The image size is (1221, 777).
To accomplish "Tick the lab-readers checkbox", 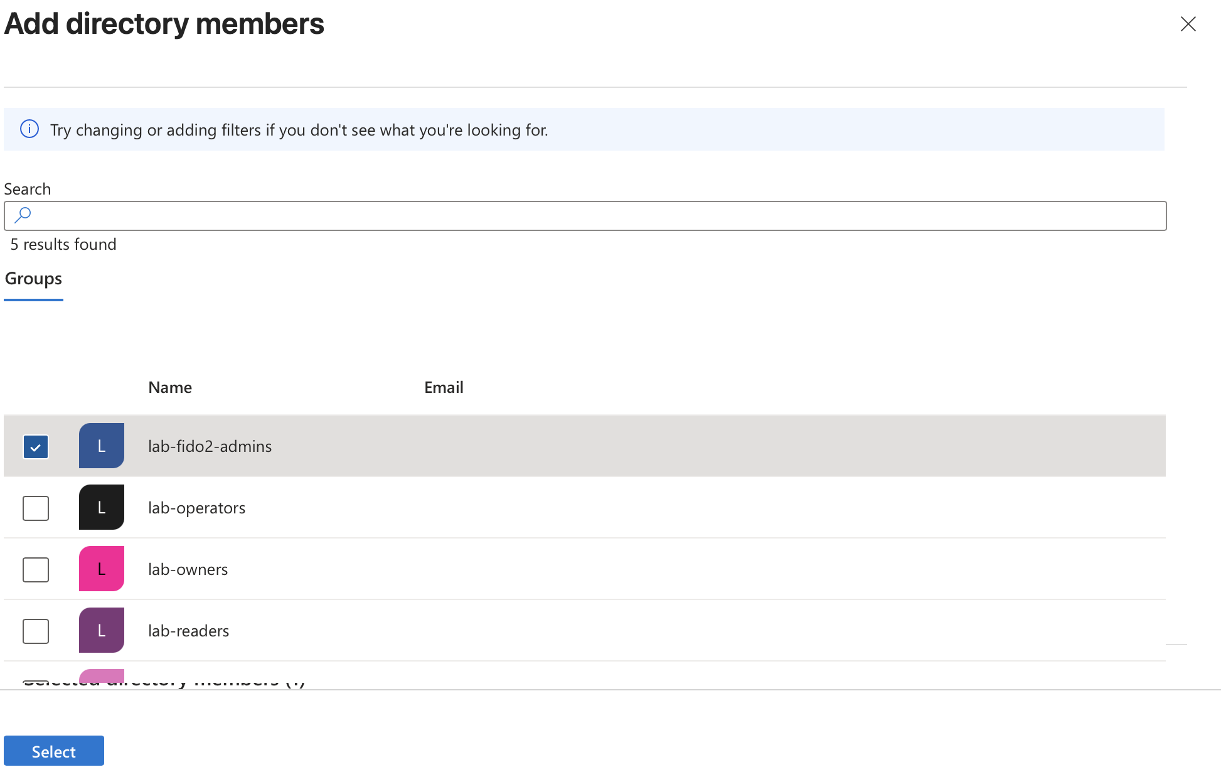I will [x=36, y=631].
